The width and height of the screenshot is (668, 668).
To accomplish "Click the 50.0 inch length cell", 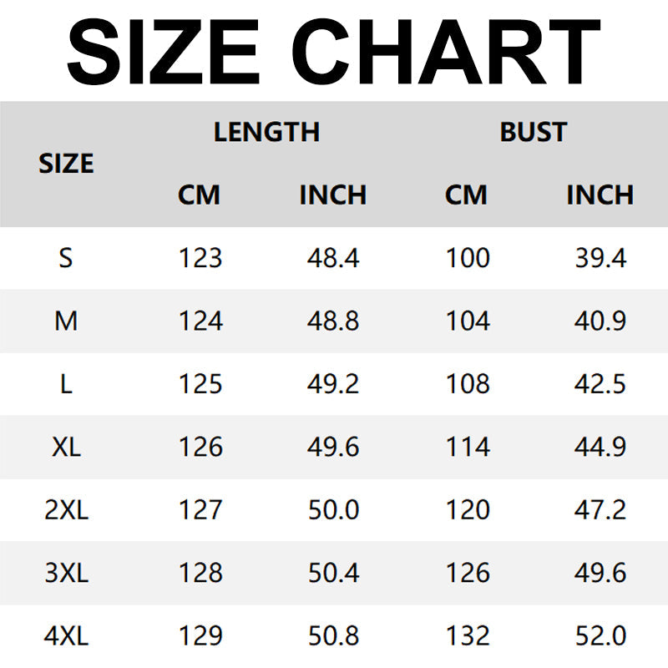I will (333, 509).
